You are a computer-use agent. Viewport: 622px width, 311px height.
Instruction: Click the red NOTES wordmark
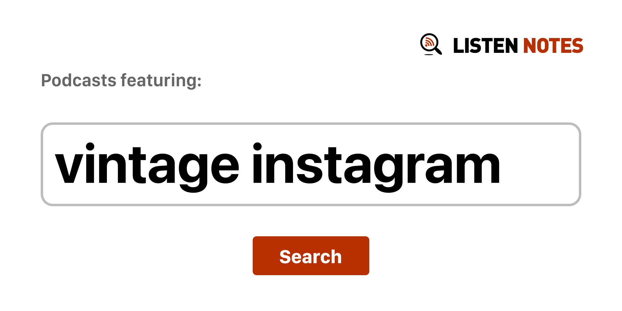click(x=553, y=46)
